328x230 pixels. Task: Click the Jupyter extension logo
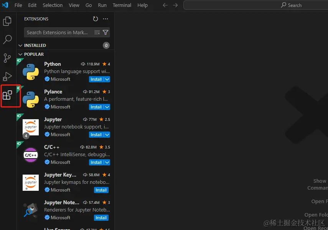click(x=31, y=127)
